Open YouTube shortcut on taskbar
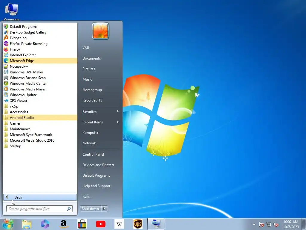The image size is (306, 230). (x=101, y=224)
